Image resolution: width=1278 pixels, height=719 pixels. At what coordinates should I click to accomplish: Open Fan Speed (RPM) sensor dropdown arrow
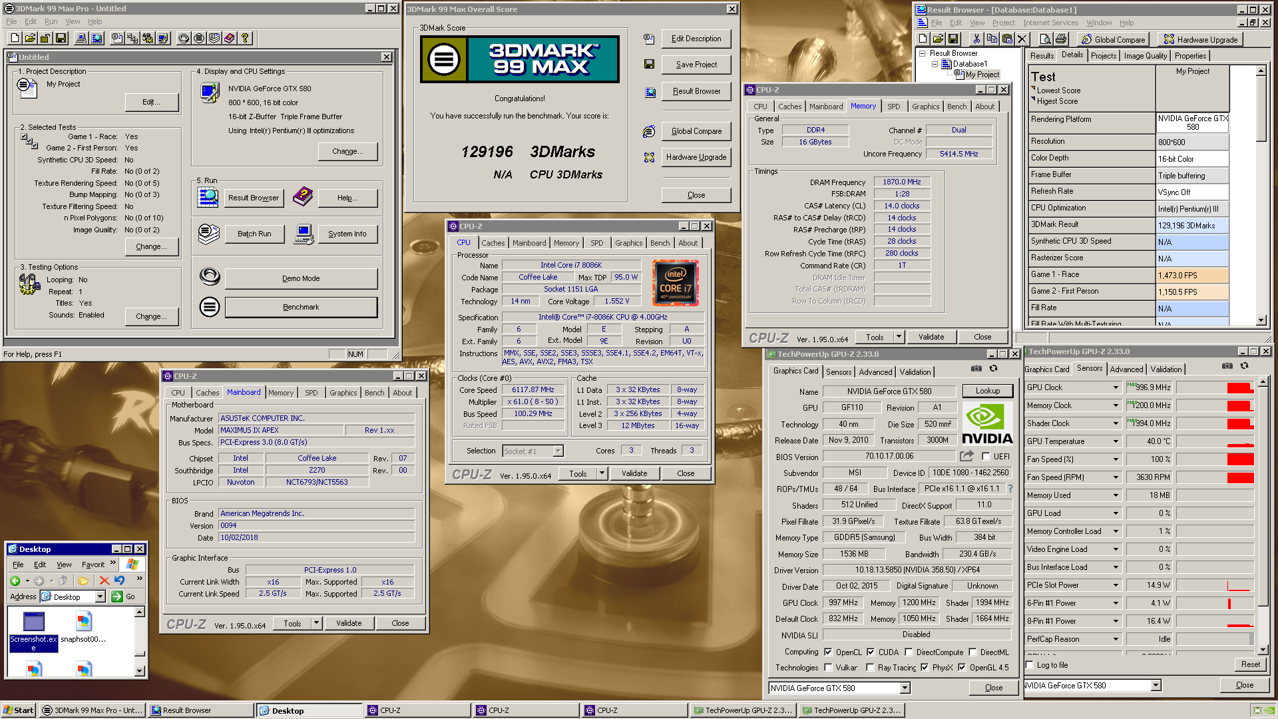(1116, 477)
